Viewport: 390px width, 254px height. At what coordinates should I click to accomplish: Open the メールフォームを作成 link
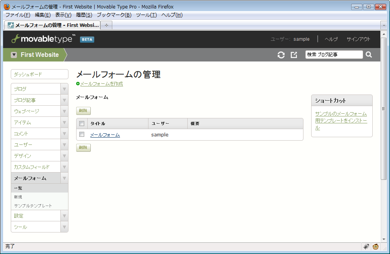point(101,84)
